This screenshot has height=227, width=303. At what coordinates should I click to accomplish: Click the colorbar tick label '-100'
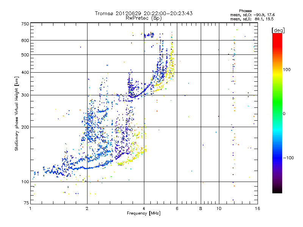[x=288, y=158]
